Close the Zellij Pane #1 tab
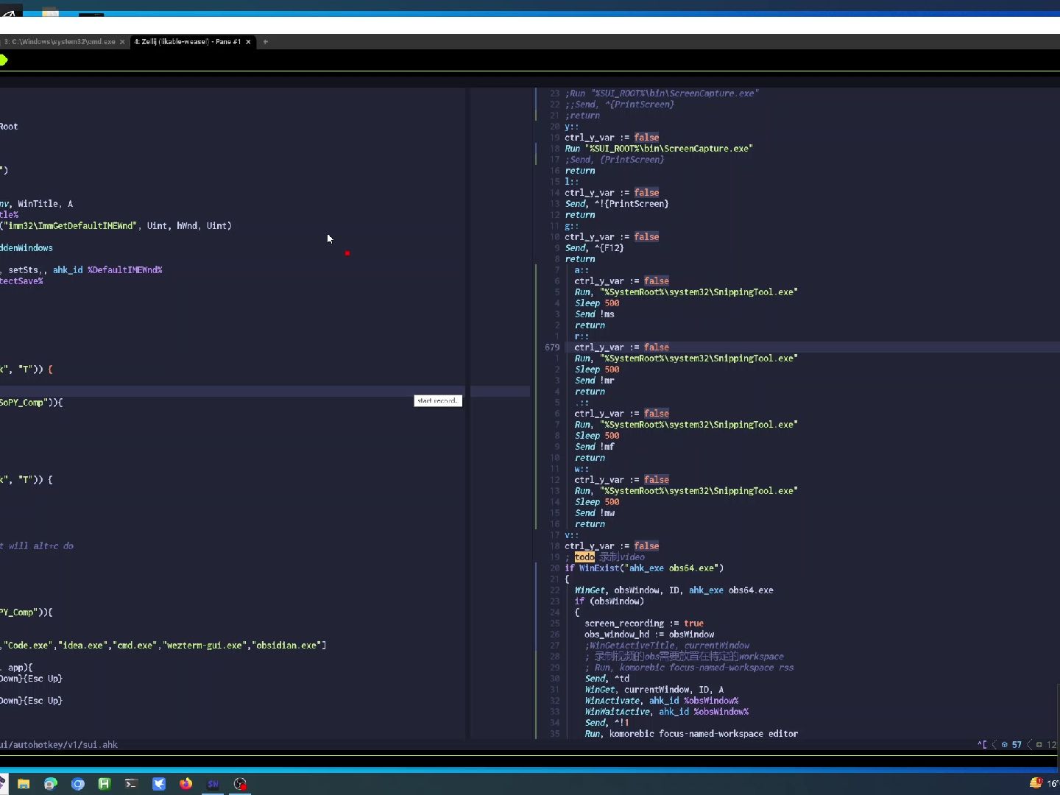 click(248, 42)
